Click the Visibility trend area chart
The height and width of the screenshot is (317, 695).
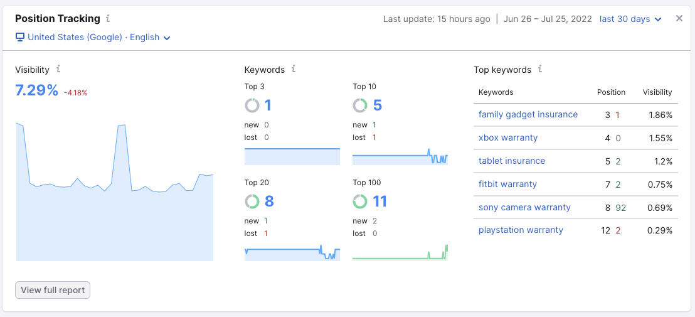point(115,191)
